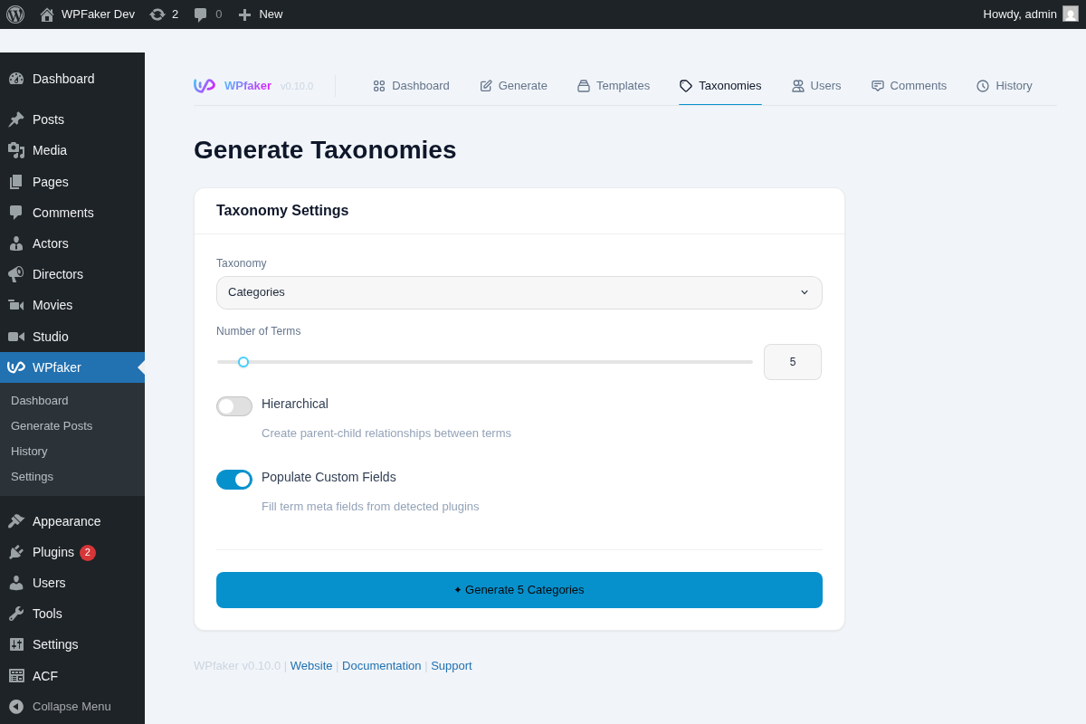Click the Users icon in WPfaker navigation
The height and width of the screenshot is (724, 1086).
coord(797,85)
